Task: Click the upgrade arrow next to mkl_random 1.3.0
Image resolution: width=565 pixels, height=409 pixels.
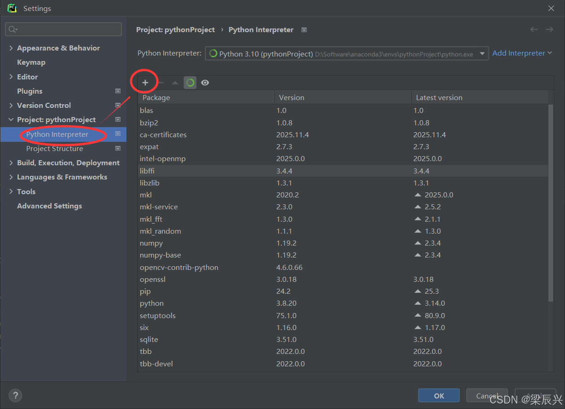Action: point(417,231)
